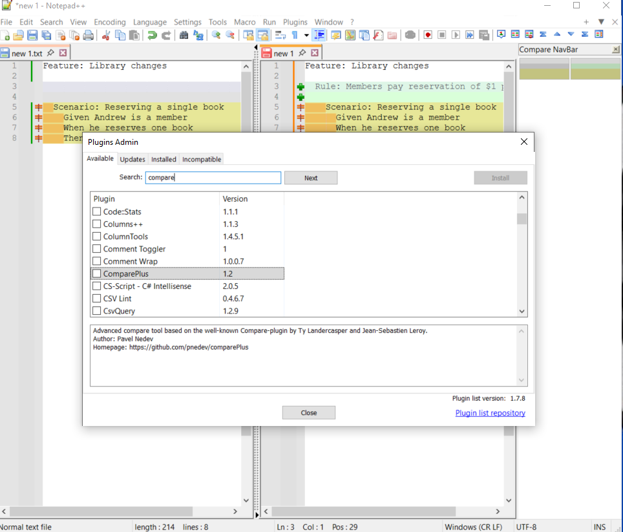Click the Next search button

[x=311, y=178]
